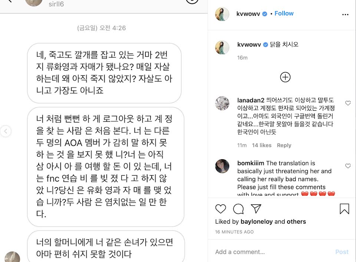
Task: Load more comments with the plus circle
Action: tap(285, 77)
